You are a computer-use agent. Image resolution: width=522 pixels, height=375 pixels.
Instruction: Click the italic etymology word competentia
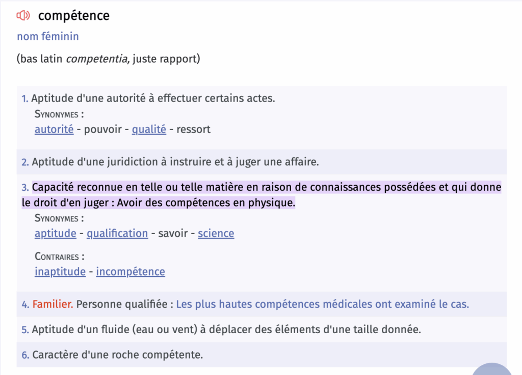96,59
